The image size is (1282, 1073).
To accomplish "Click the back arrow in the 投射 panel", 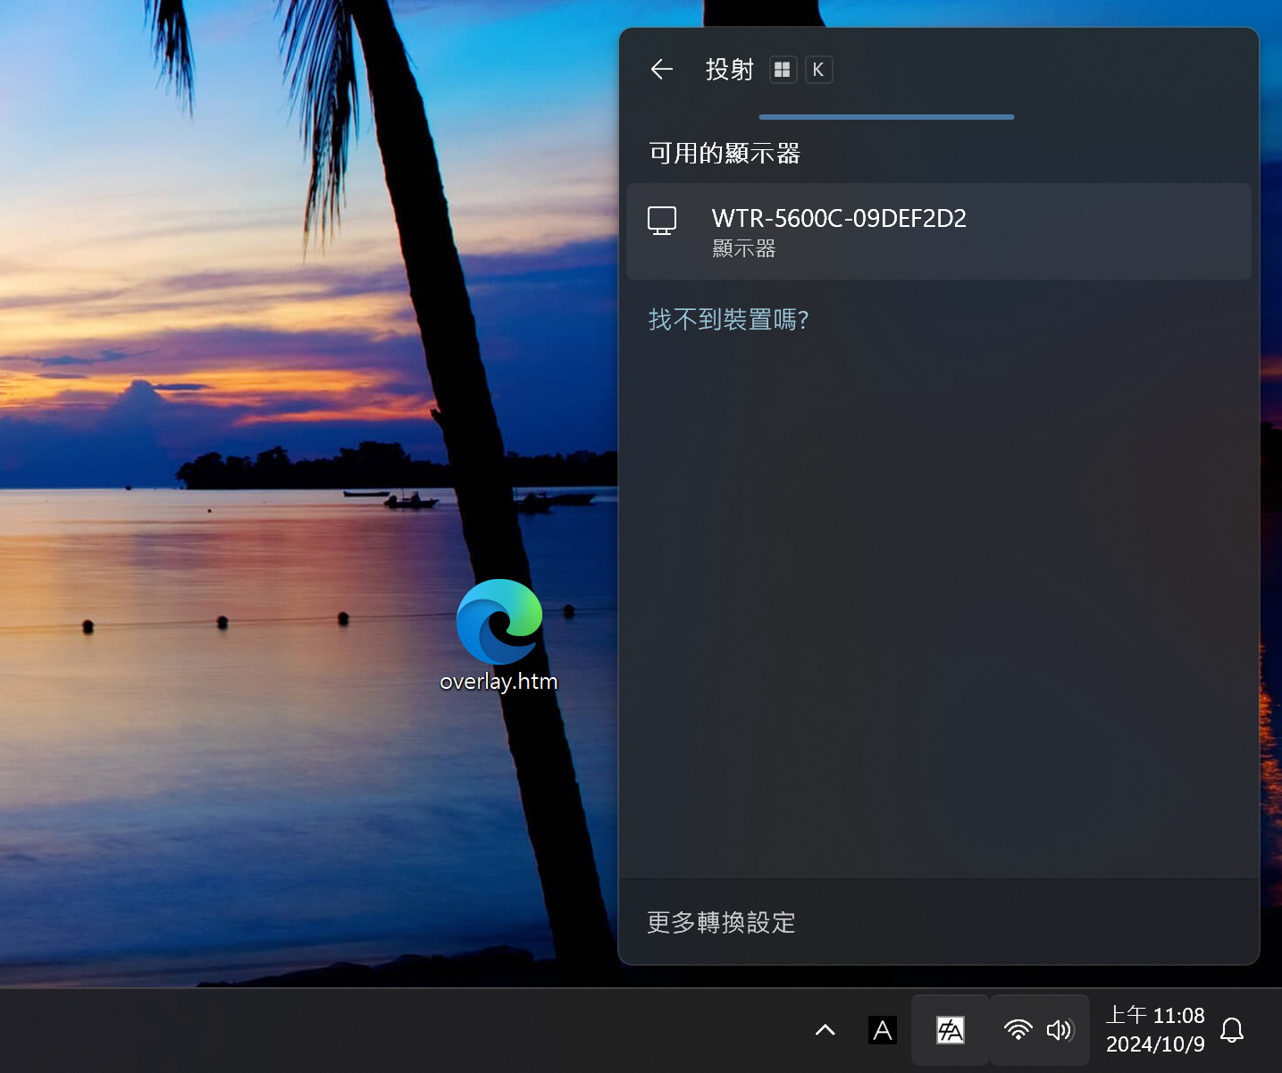I will 661,70.
